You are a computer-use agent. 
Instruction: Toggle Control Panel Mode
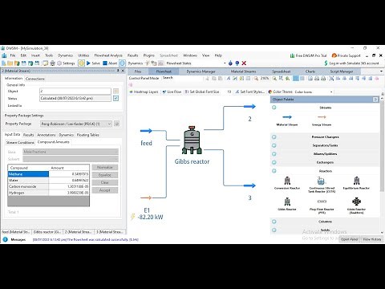(x=144, y=78)
